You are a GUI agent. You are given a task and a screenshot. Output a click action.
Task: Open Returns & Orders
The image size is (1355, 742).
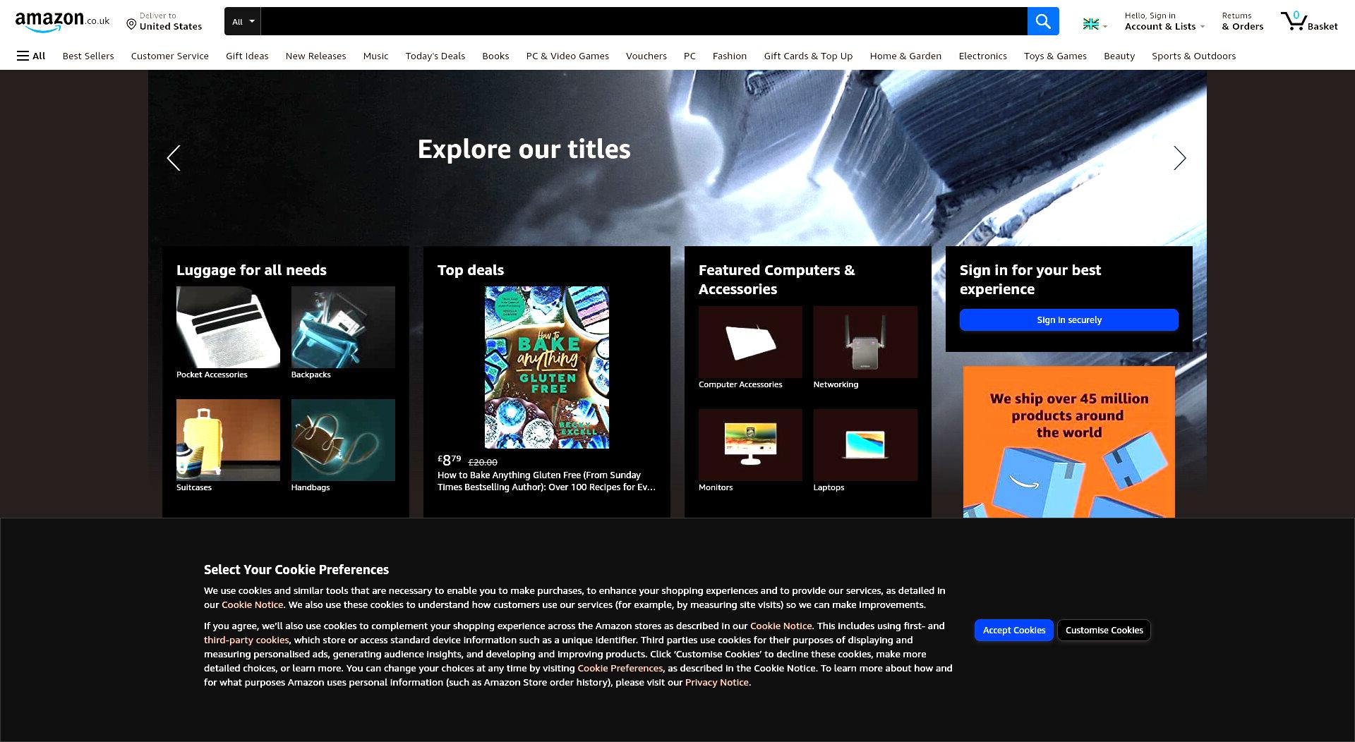click(x=1242, y=21)
